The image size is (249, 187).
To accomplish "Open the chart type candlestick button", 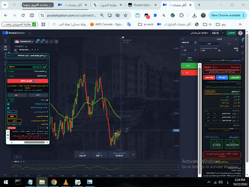I will point(37,41).
